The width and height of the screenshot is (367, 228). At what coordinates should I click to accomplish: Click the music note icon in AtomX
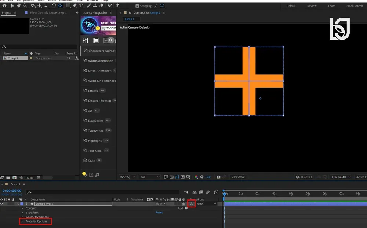pyautogui.click(x=97, y=175)
